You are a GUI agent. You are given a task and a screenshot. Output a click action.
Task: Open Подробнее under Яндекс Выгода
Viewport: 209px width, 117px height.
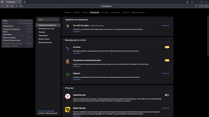pyautogui.click(x=77, y=116)
